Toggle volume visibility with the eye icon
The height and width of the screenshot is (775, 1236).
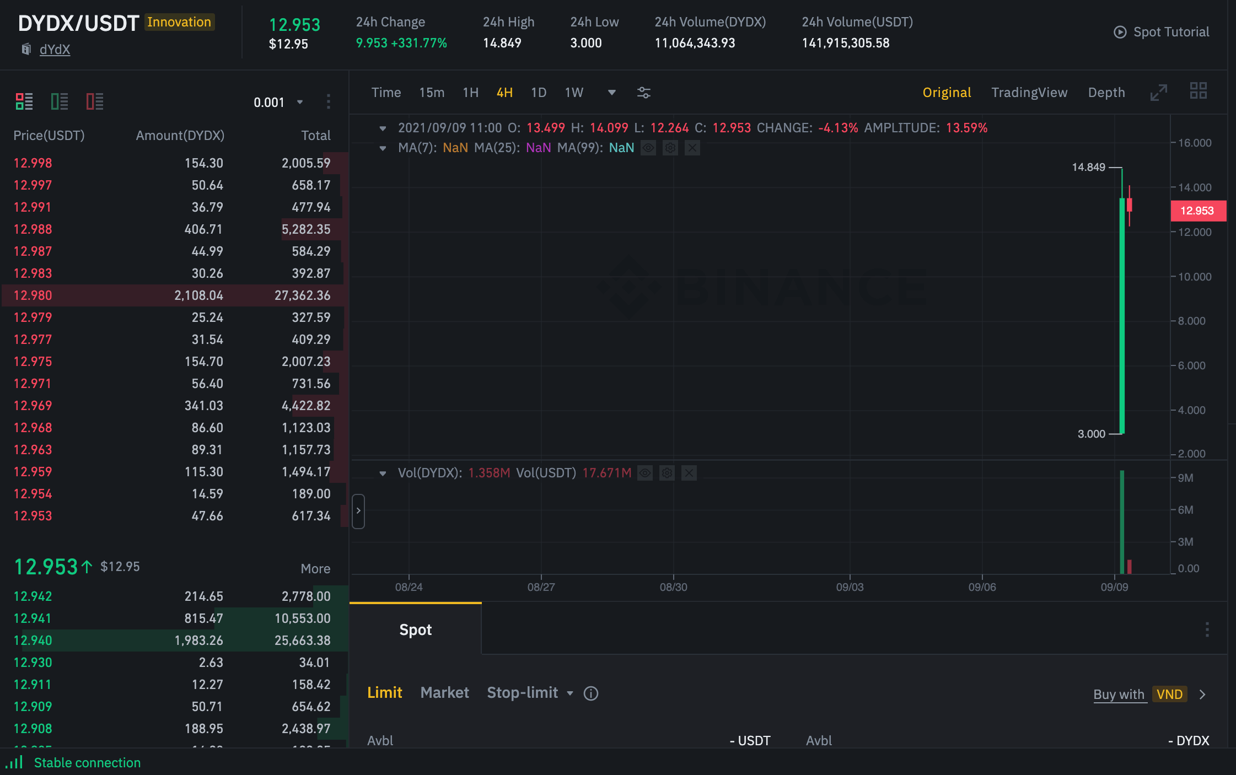click(x=645, y=473)
